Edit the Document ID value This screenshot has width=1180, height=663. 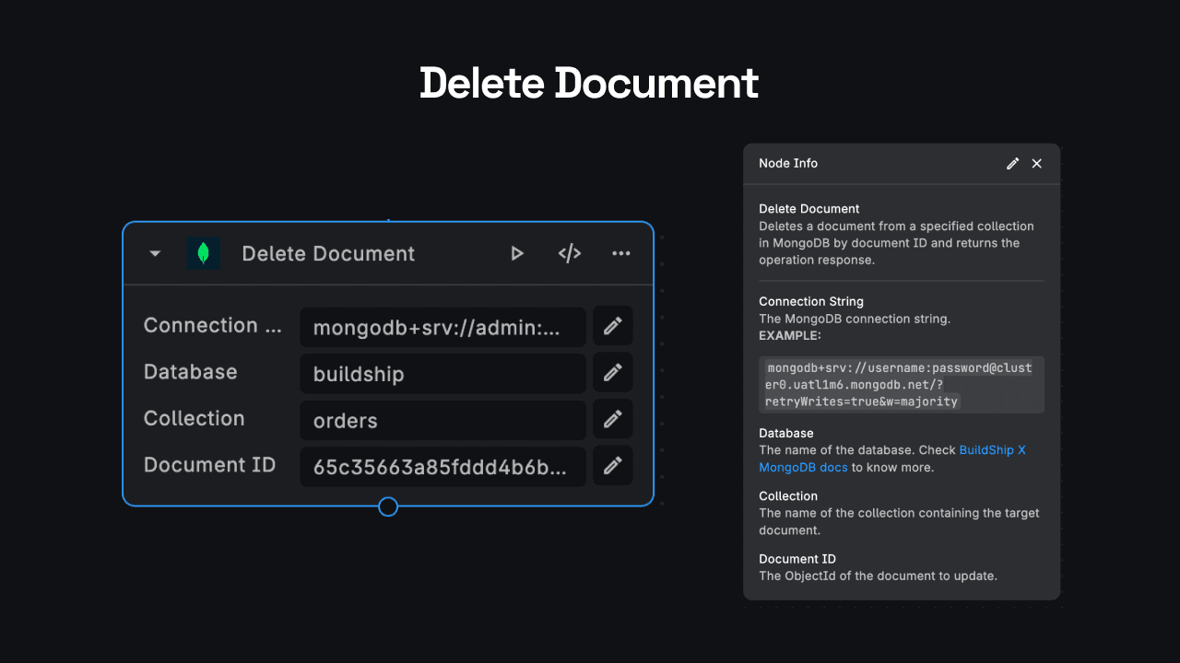click(612, 465)
